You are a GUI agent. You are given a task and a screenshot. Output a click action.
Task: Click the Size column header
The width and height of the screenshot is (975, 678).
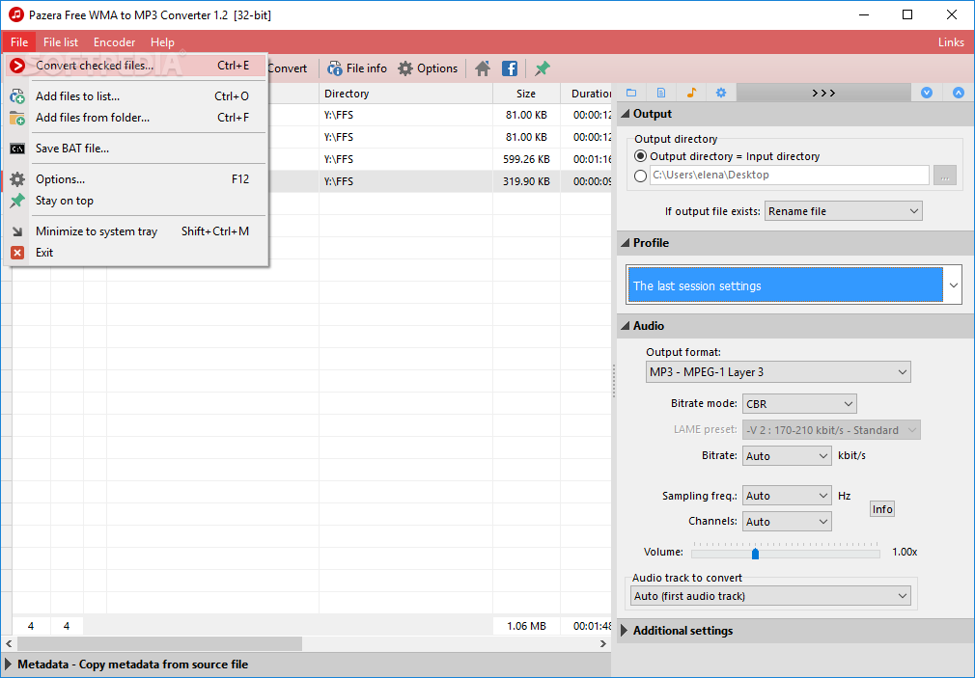[x=526, y=94]
